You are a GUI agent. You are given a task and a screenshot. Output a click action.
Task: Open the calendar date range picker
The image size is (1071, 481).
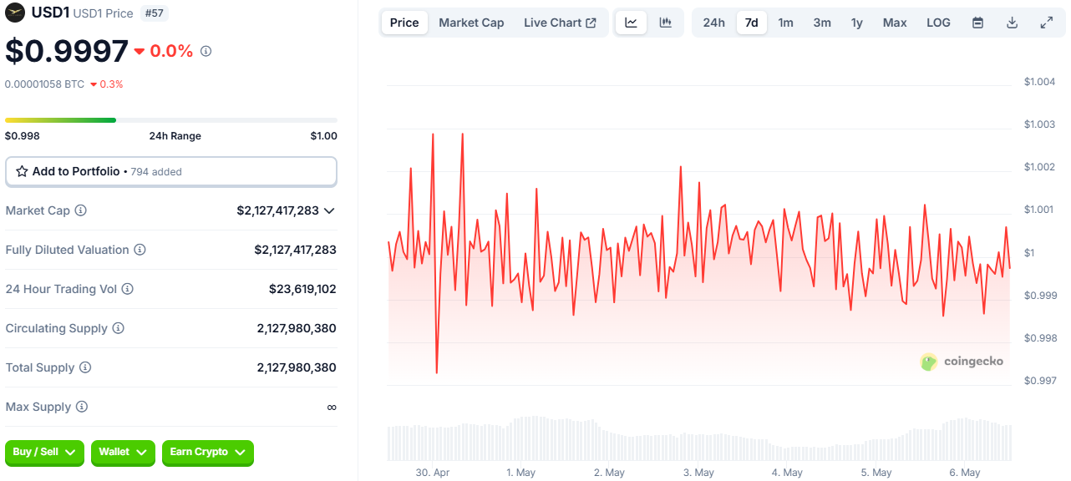coord(977,23)
